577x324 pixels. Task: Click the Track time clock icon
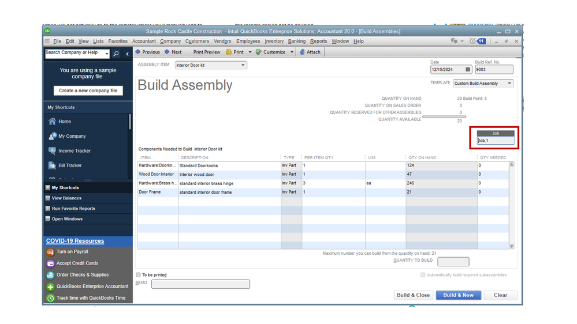[50, 298]
